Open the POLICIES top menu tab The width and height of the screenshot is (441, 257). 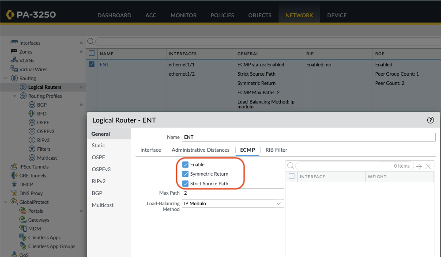[222, 15]
